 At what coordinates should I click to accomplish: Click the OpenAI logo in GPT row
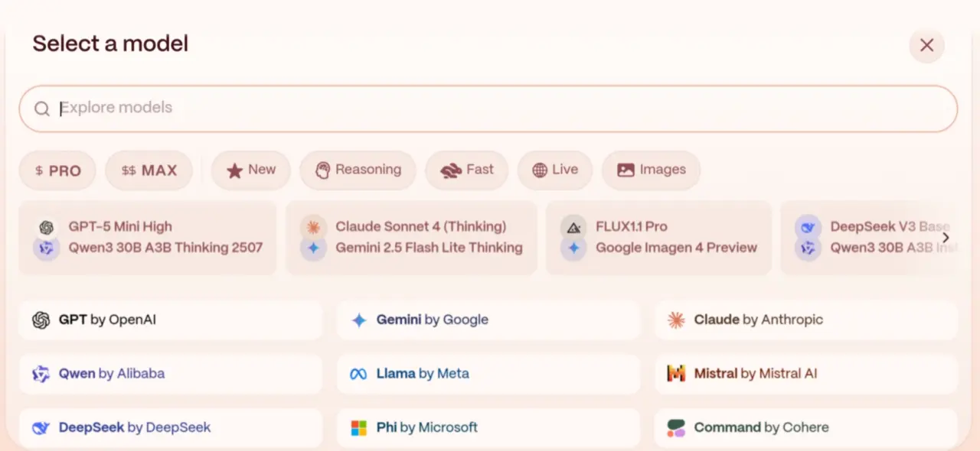41,320
